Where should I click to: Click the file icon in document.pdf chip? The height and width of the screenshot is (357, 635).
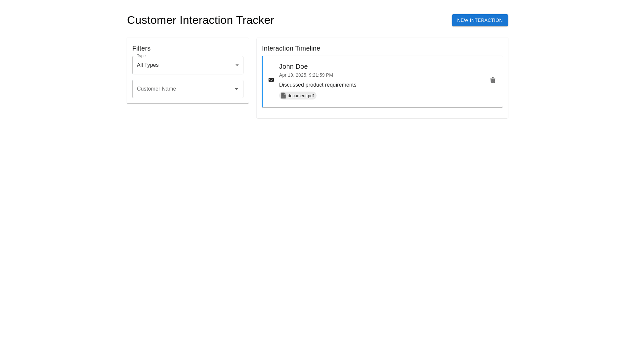pyautogui.click(x=283, y=96)
